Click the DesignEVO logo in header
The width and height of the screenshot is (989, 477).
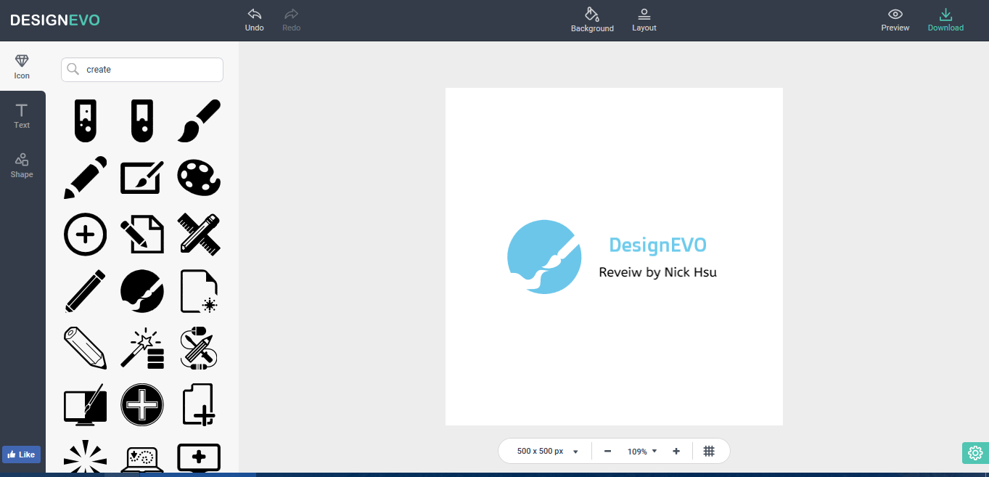pyautogui.click(x=55, y=20)
